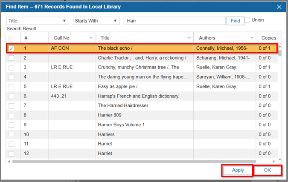Click the horizontal scrollbar left arrow

(9, 162)
